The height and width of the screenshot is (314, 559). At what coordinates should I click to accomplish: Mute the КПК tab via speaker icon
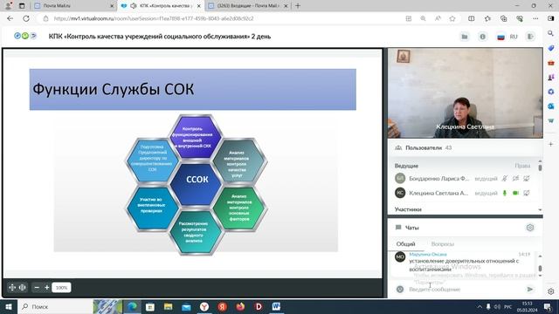pyautogui.click(x=134, y=6)
